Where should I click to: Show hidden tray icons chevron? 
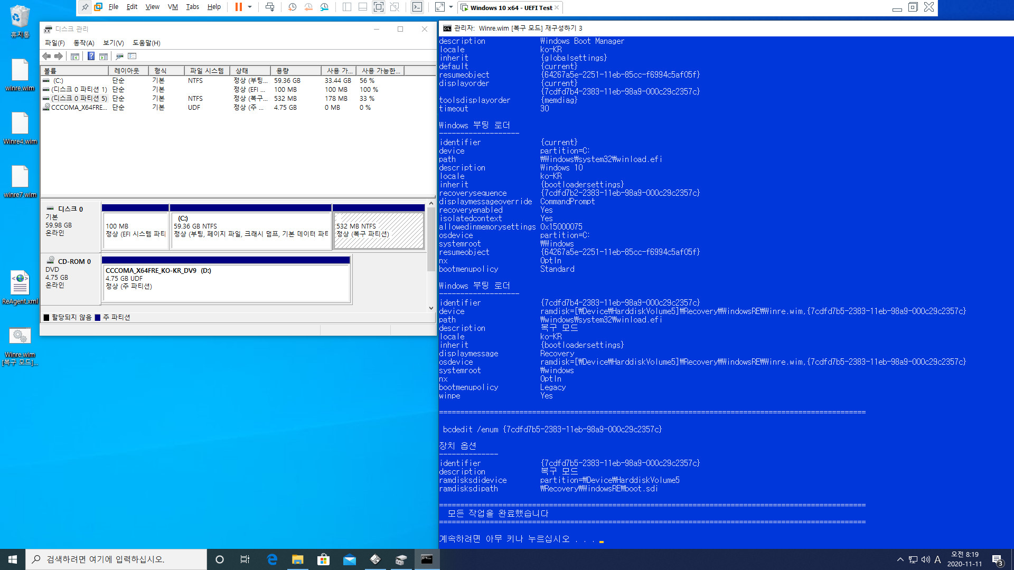[900, 559]
